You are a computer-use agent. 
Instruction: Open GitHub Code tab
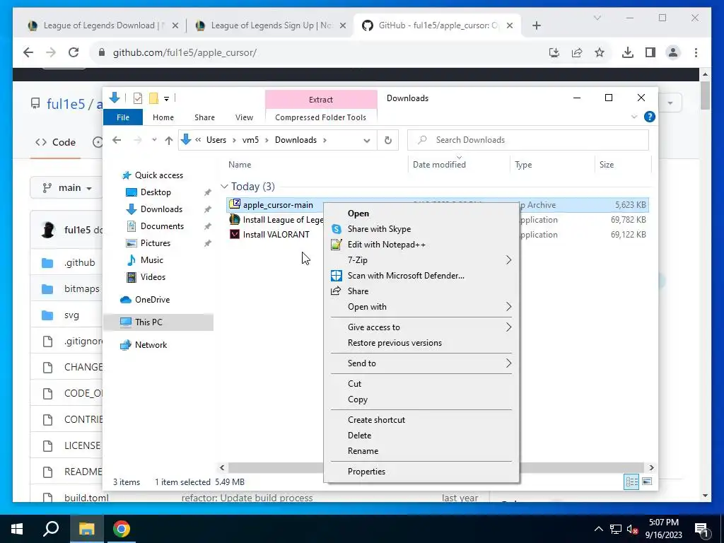[x=55, y=142]
